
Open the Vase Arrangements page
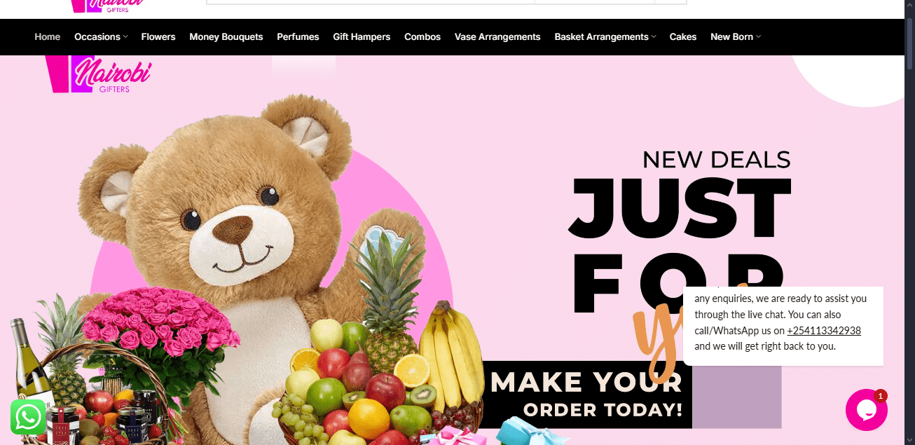coord(497,36)
